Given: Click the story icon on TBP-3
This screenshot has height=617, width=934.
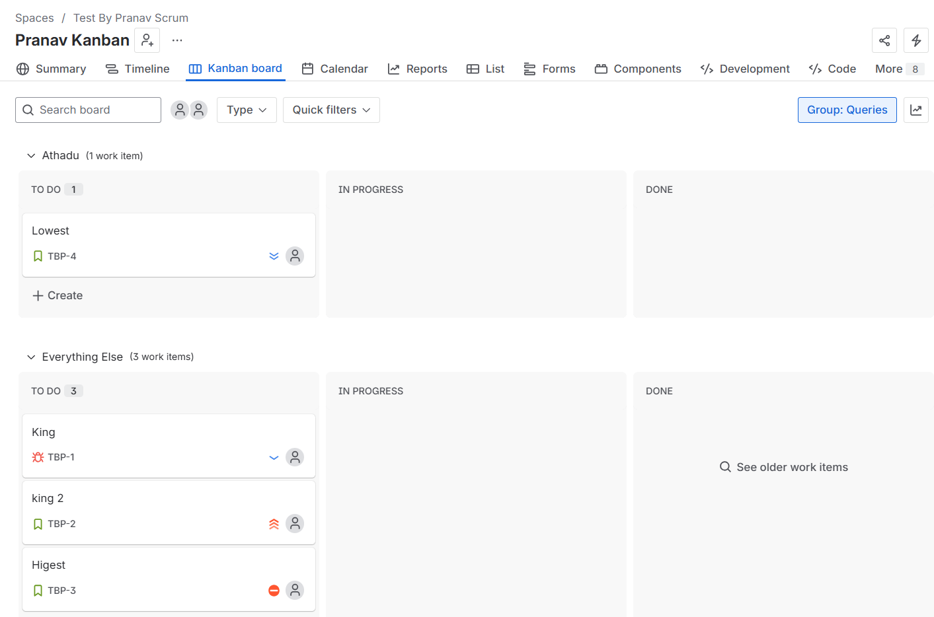Looking at the screenshot, I should pyautogui.click(x=38, y=591).
